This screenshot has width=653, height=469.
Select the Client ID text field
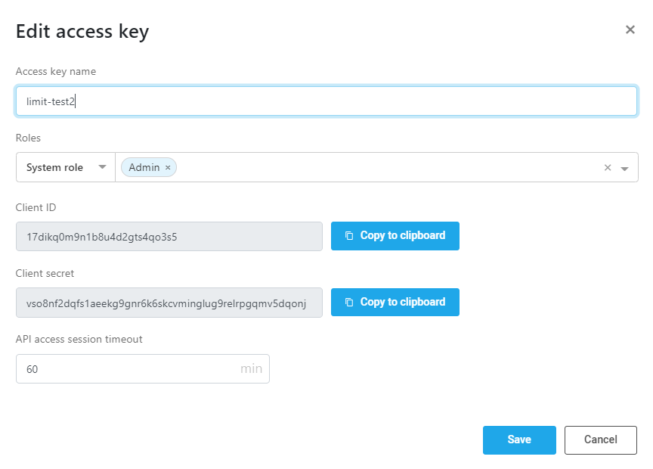[169, 236]
